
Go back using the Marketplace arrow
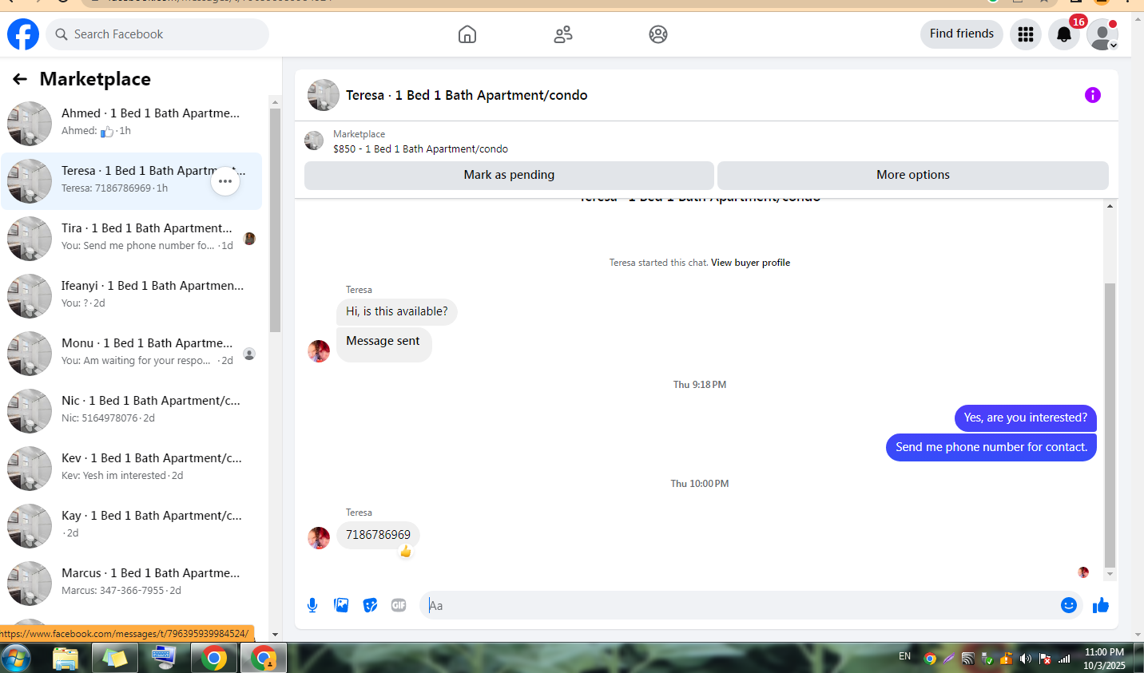[20, 79]
